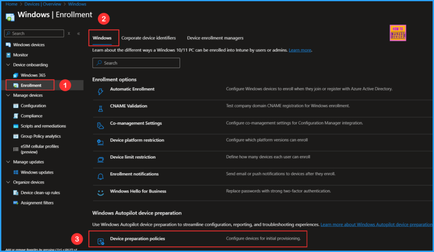Screen dimensions: 434x252
Task: Clear the sidebar search with X icon
Action: [x=69, y=33]
